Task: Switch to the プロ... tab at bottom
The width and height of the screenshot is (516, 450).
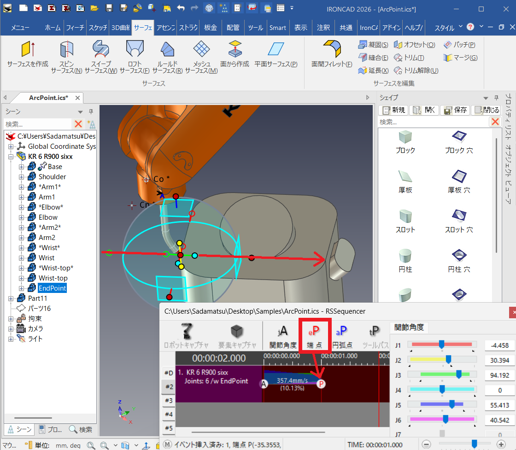Action: (50, 430)
